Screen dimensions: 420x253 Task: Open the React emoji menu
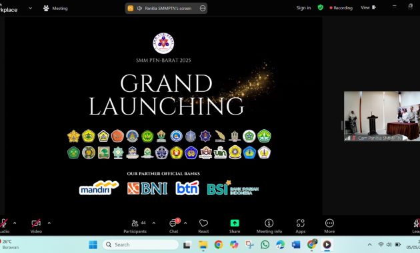point(203,226)
